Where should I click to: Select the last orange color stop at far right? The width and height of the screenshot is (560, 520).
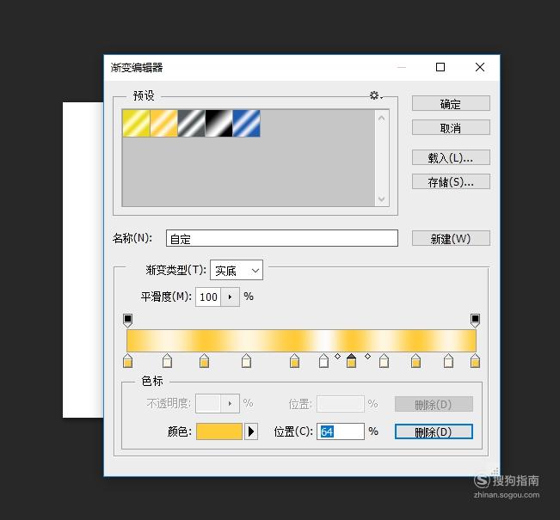[x=475, y=361]
